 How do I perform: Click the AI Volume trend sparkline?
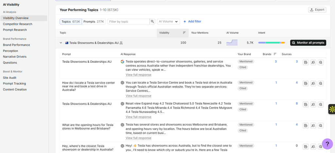pyautogui.click(x=232, y=43)
